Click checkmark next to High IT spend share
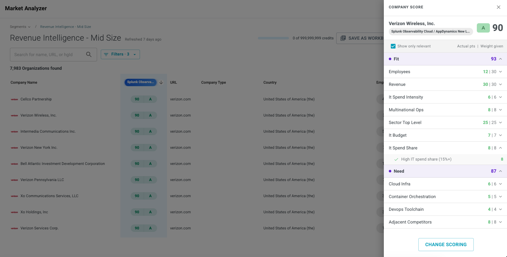The width and height of the screenshot is (507, 257). click(x=396, y=159)
